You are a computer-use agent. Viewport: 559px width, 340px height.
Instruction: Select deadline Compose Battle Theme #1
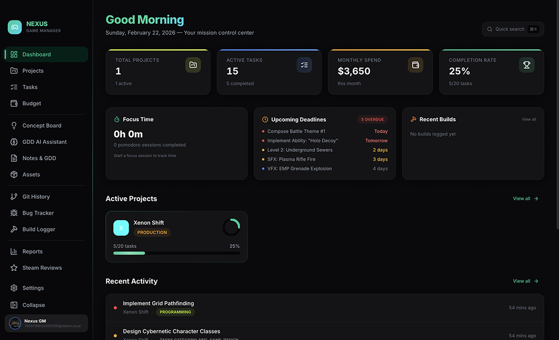coord(325,131)
